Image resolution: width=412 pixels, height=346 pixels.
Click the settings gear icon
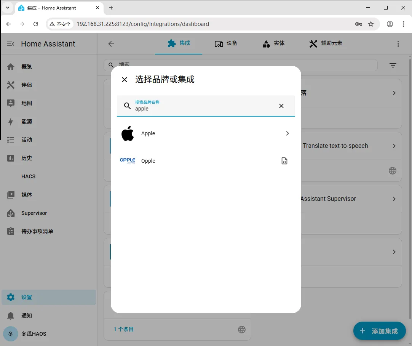click(11, 297)
